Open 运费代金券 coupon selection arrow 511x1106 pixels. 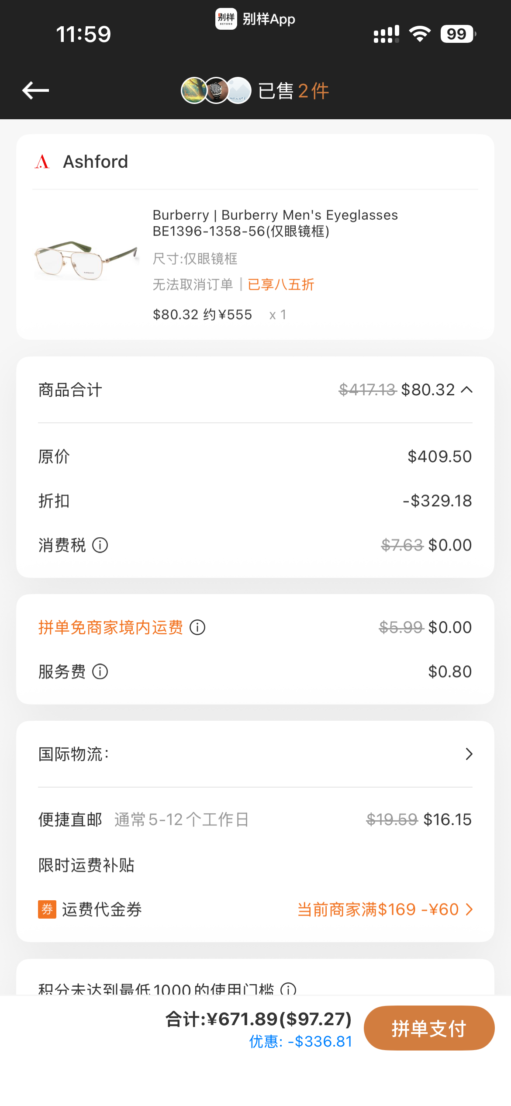coord(470,909)
